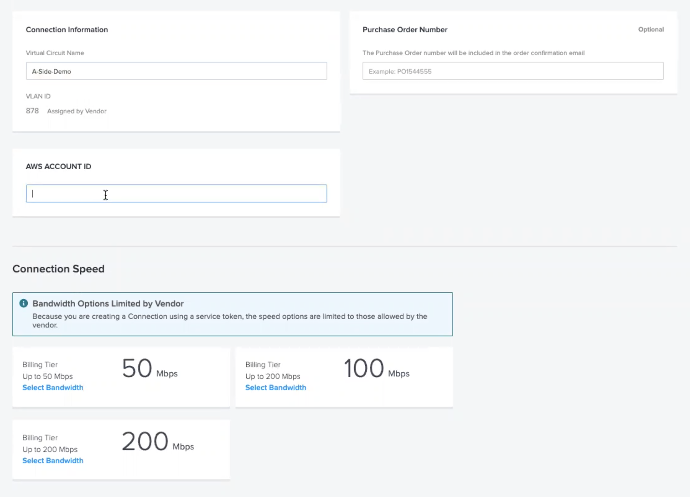Click the Bandwidth Options Limited by Vendor title
The width and height of the screenshot is (690, 497).
[108, 304]
